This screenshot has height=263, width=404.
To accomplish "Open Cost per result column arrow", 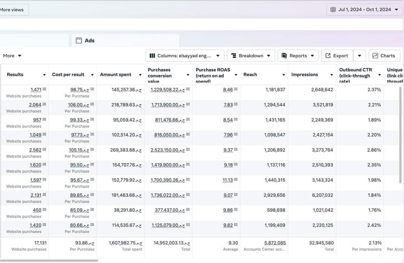I will 92,75.
